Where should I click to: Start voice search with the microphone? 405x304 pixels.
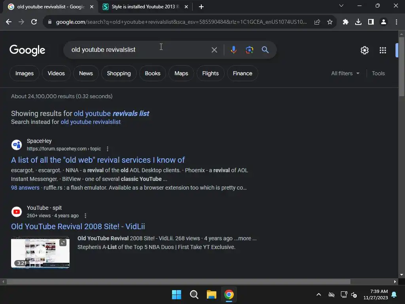point(233,50)
